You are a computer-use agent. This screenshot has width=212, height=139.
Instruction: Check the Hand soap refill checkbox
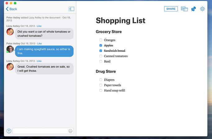pos(101,90)
